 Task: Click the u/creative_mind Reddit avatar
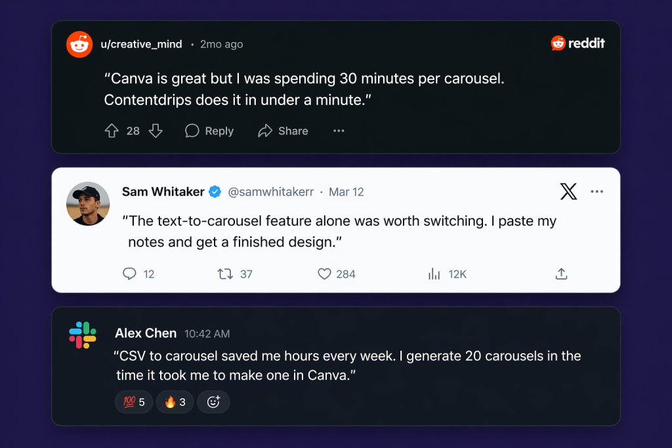pos(79,44)
